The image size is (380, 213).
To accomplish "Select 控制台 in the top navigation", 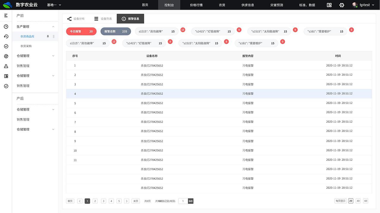I will (x=169, y=5).
